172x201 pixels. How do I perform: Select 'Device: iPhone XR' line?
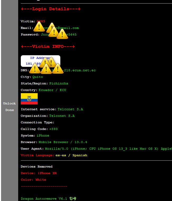tap(39, 173)
